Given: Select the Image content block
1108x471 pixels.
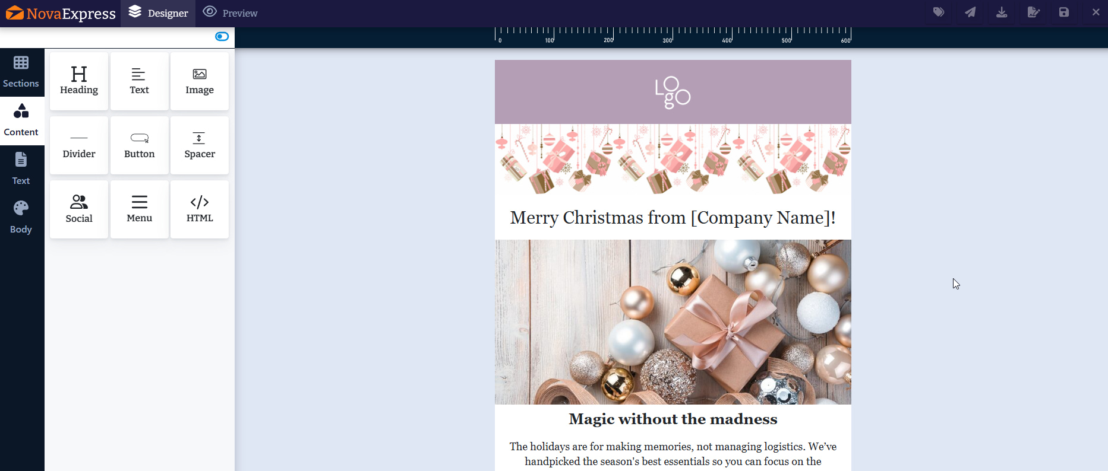Looking at the screenshot, I should tap(200, 81).
